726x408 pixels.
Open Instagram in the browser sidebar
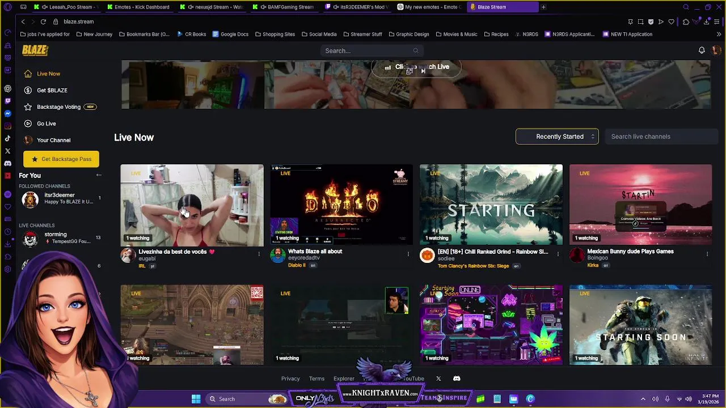(x=7, y=126)
